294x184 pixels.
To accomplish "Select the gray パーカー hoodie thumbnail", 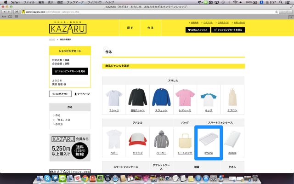I will coord(161,139).
